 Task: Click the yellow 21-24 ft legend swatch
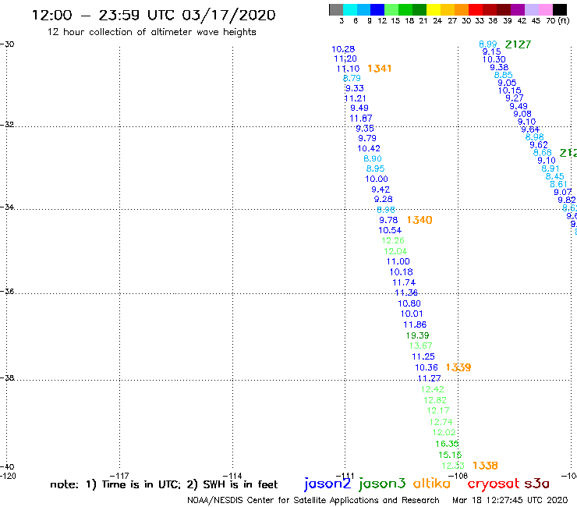(x=434, y=9)
